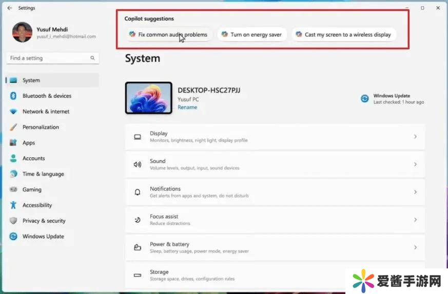Screen dimensions: 448x294
Task: Expand Display settings via its chevron
Action: [415, 137]
